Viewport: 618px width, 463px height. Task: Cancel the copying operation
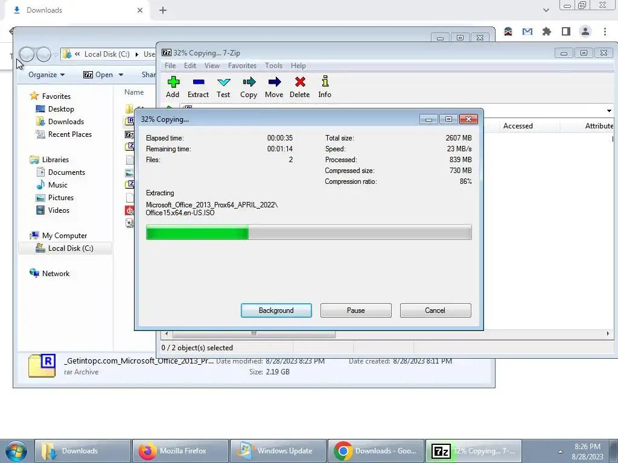tap(435, 310)
